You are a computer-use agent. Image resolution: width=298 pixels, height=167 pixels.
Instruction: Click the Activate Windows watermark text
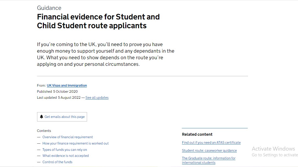(x=273, y=149)
